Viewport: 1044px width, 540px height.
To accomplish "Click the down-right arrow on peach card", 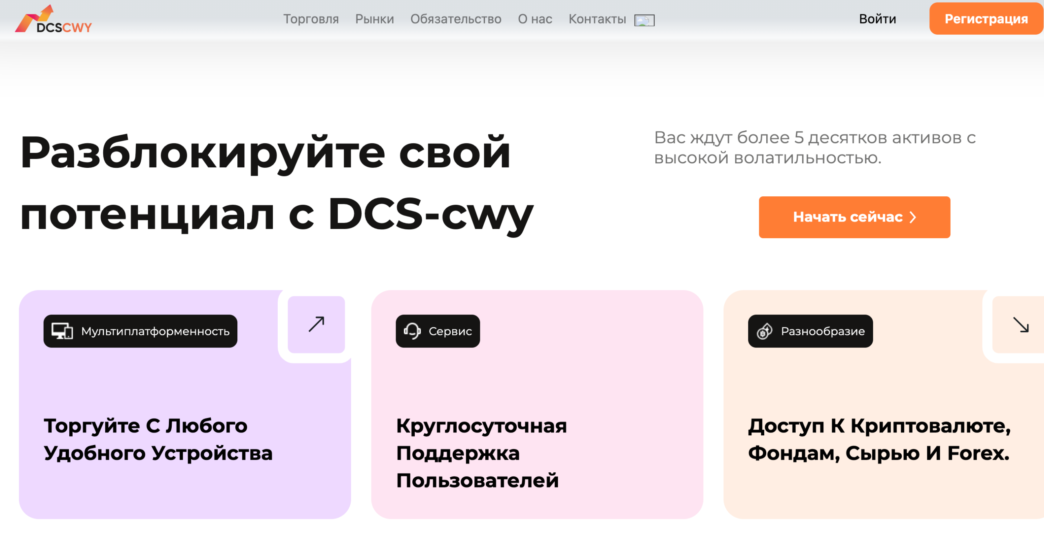I will point(1021,325).
